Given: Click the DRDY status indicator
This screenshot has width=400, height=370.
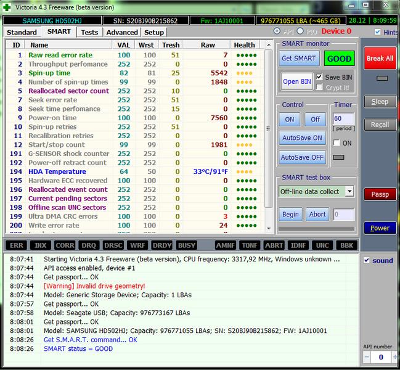Looking at the screenshot, I should point(161,245).
